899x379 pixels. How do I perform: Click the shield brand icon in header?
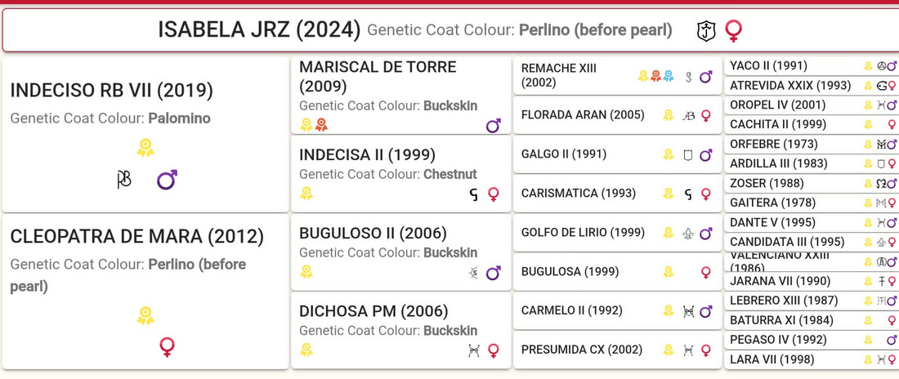click(706, 31)
